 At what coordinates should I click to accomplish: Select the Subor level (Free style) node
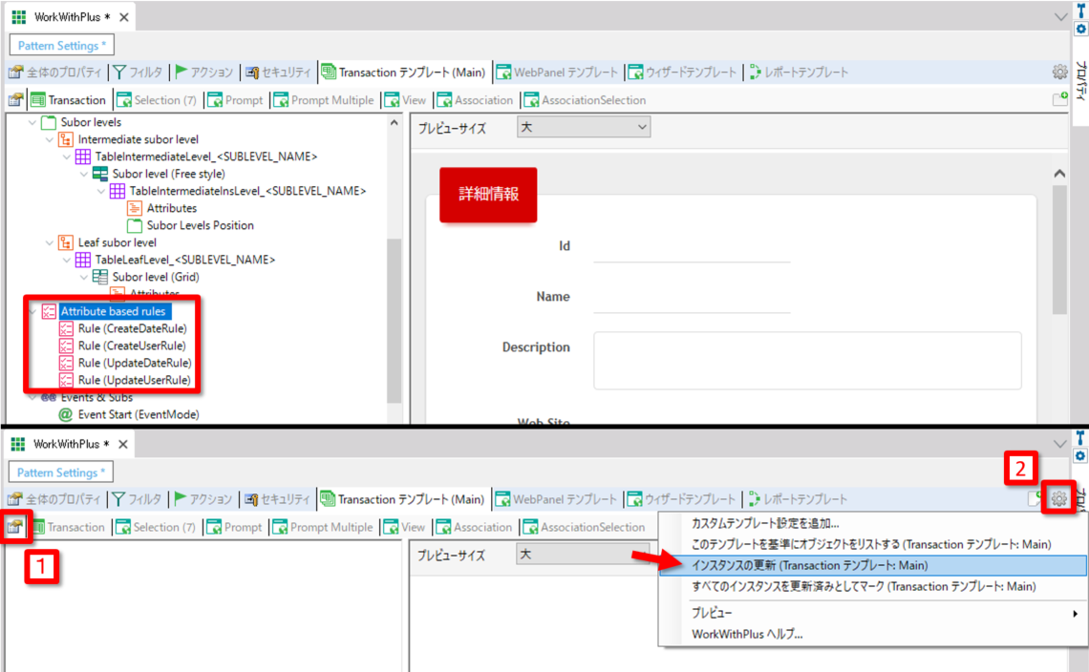169,174
